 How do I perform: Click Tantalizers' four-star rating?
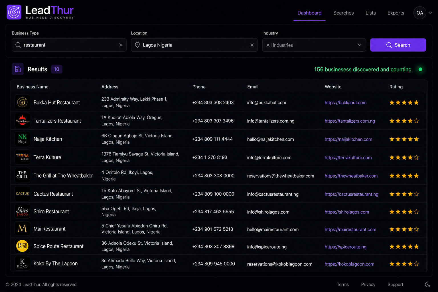point(404,121)
